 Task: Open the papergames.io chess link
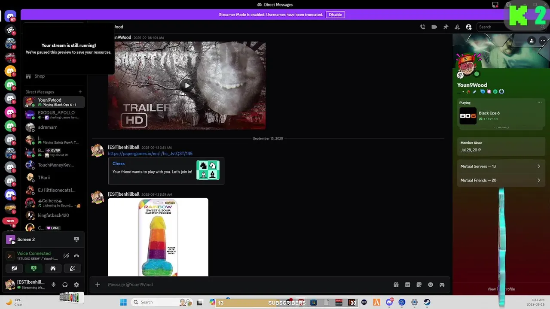pyautogui.click(x=150, y=153)
